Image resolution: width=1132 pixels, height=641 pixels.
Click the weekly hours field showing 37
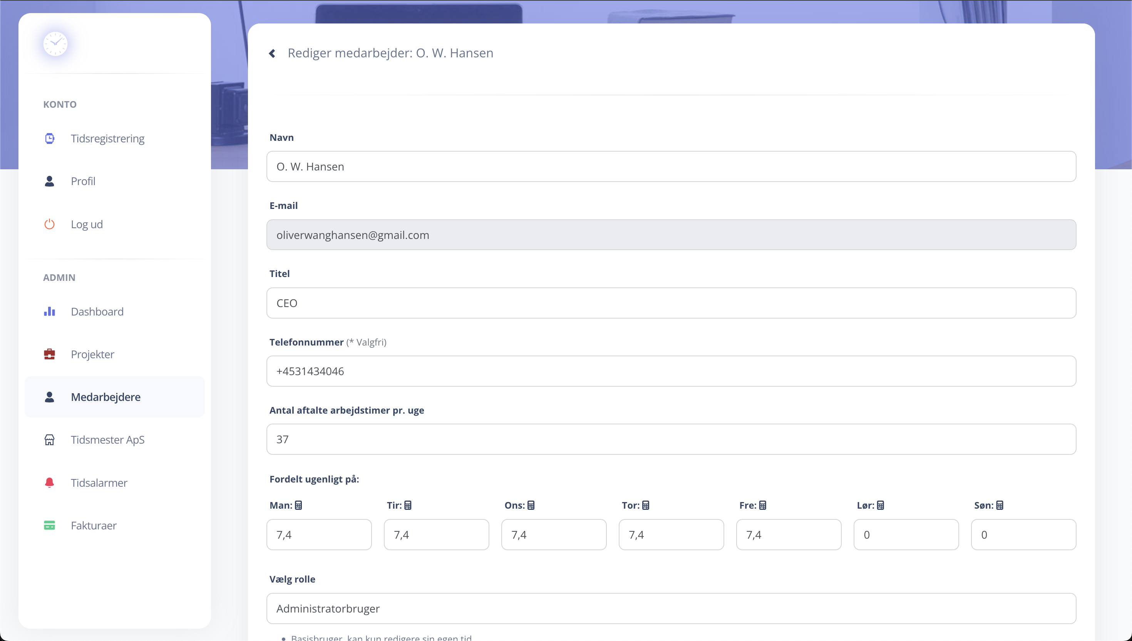click(671, 439)
